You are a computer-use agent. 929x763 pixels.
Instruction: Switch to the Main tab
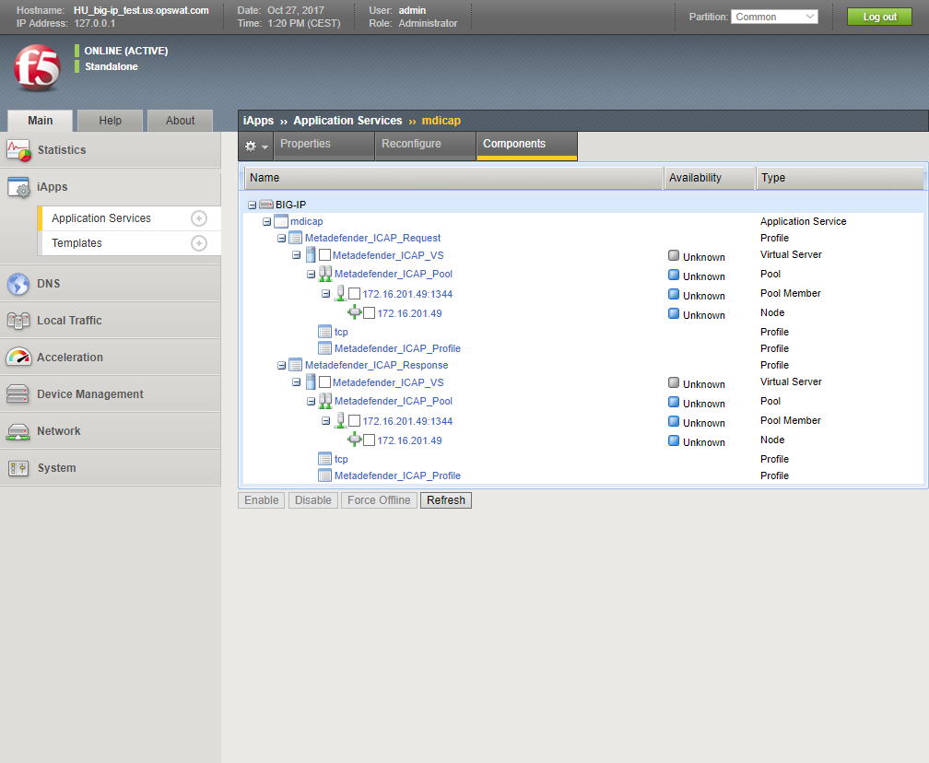click(x=41, y=120)
